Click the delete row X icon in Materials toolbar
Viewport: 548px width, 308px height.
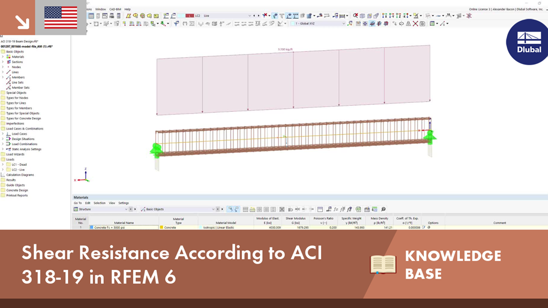tap(281, 209)
